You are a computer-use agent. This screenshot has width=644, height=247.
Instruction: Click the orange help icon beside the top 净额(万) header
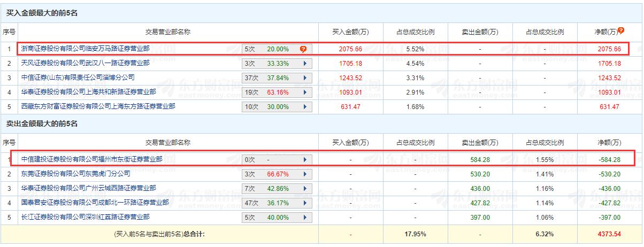622,30
